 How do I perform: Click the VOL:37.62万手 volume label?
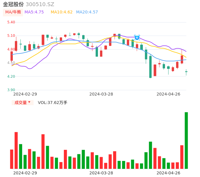point(52,103)
